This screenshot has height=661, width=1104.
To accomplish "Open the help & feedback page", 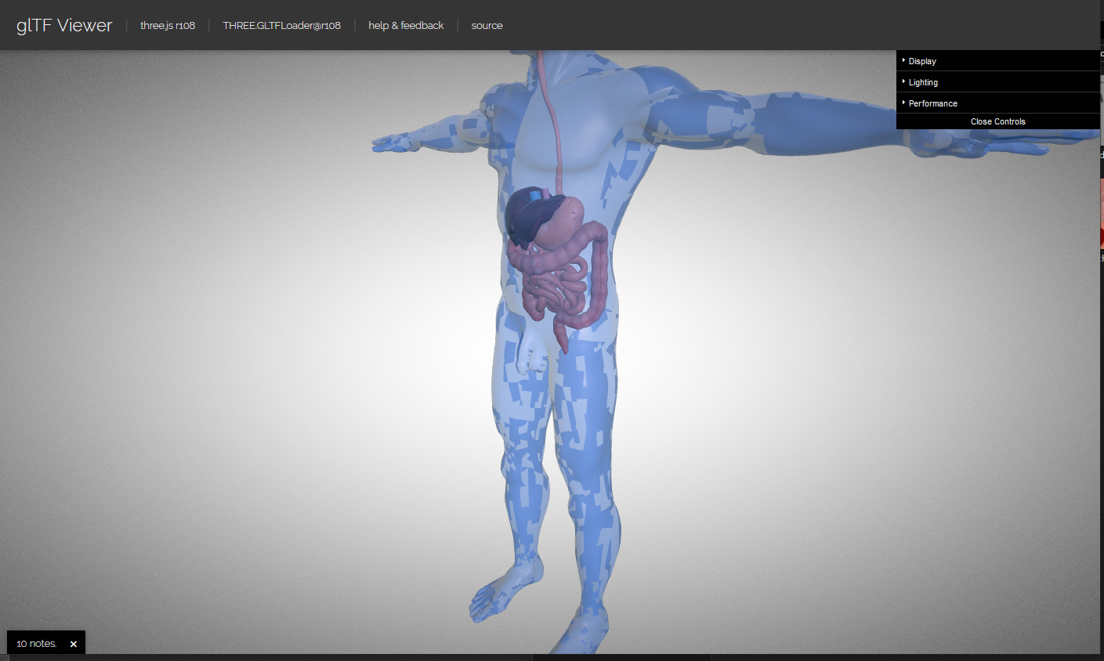I will 406,25.
